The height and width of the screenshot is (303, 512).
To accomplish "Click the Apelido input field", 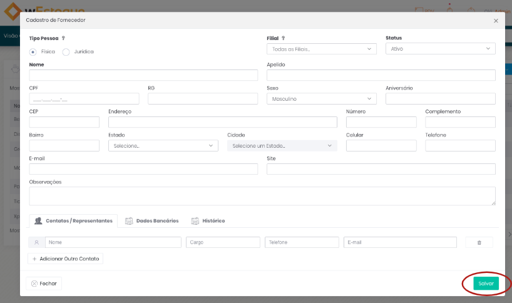I will (x=381, y=75).
